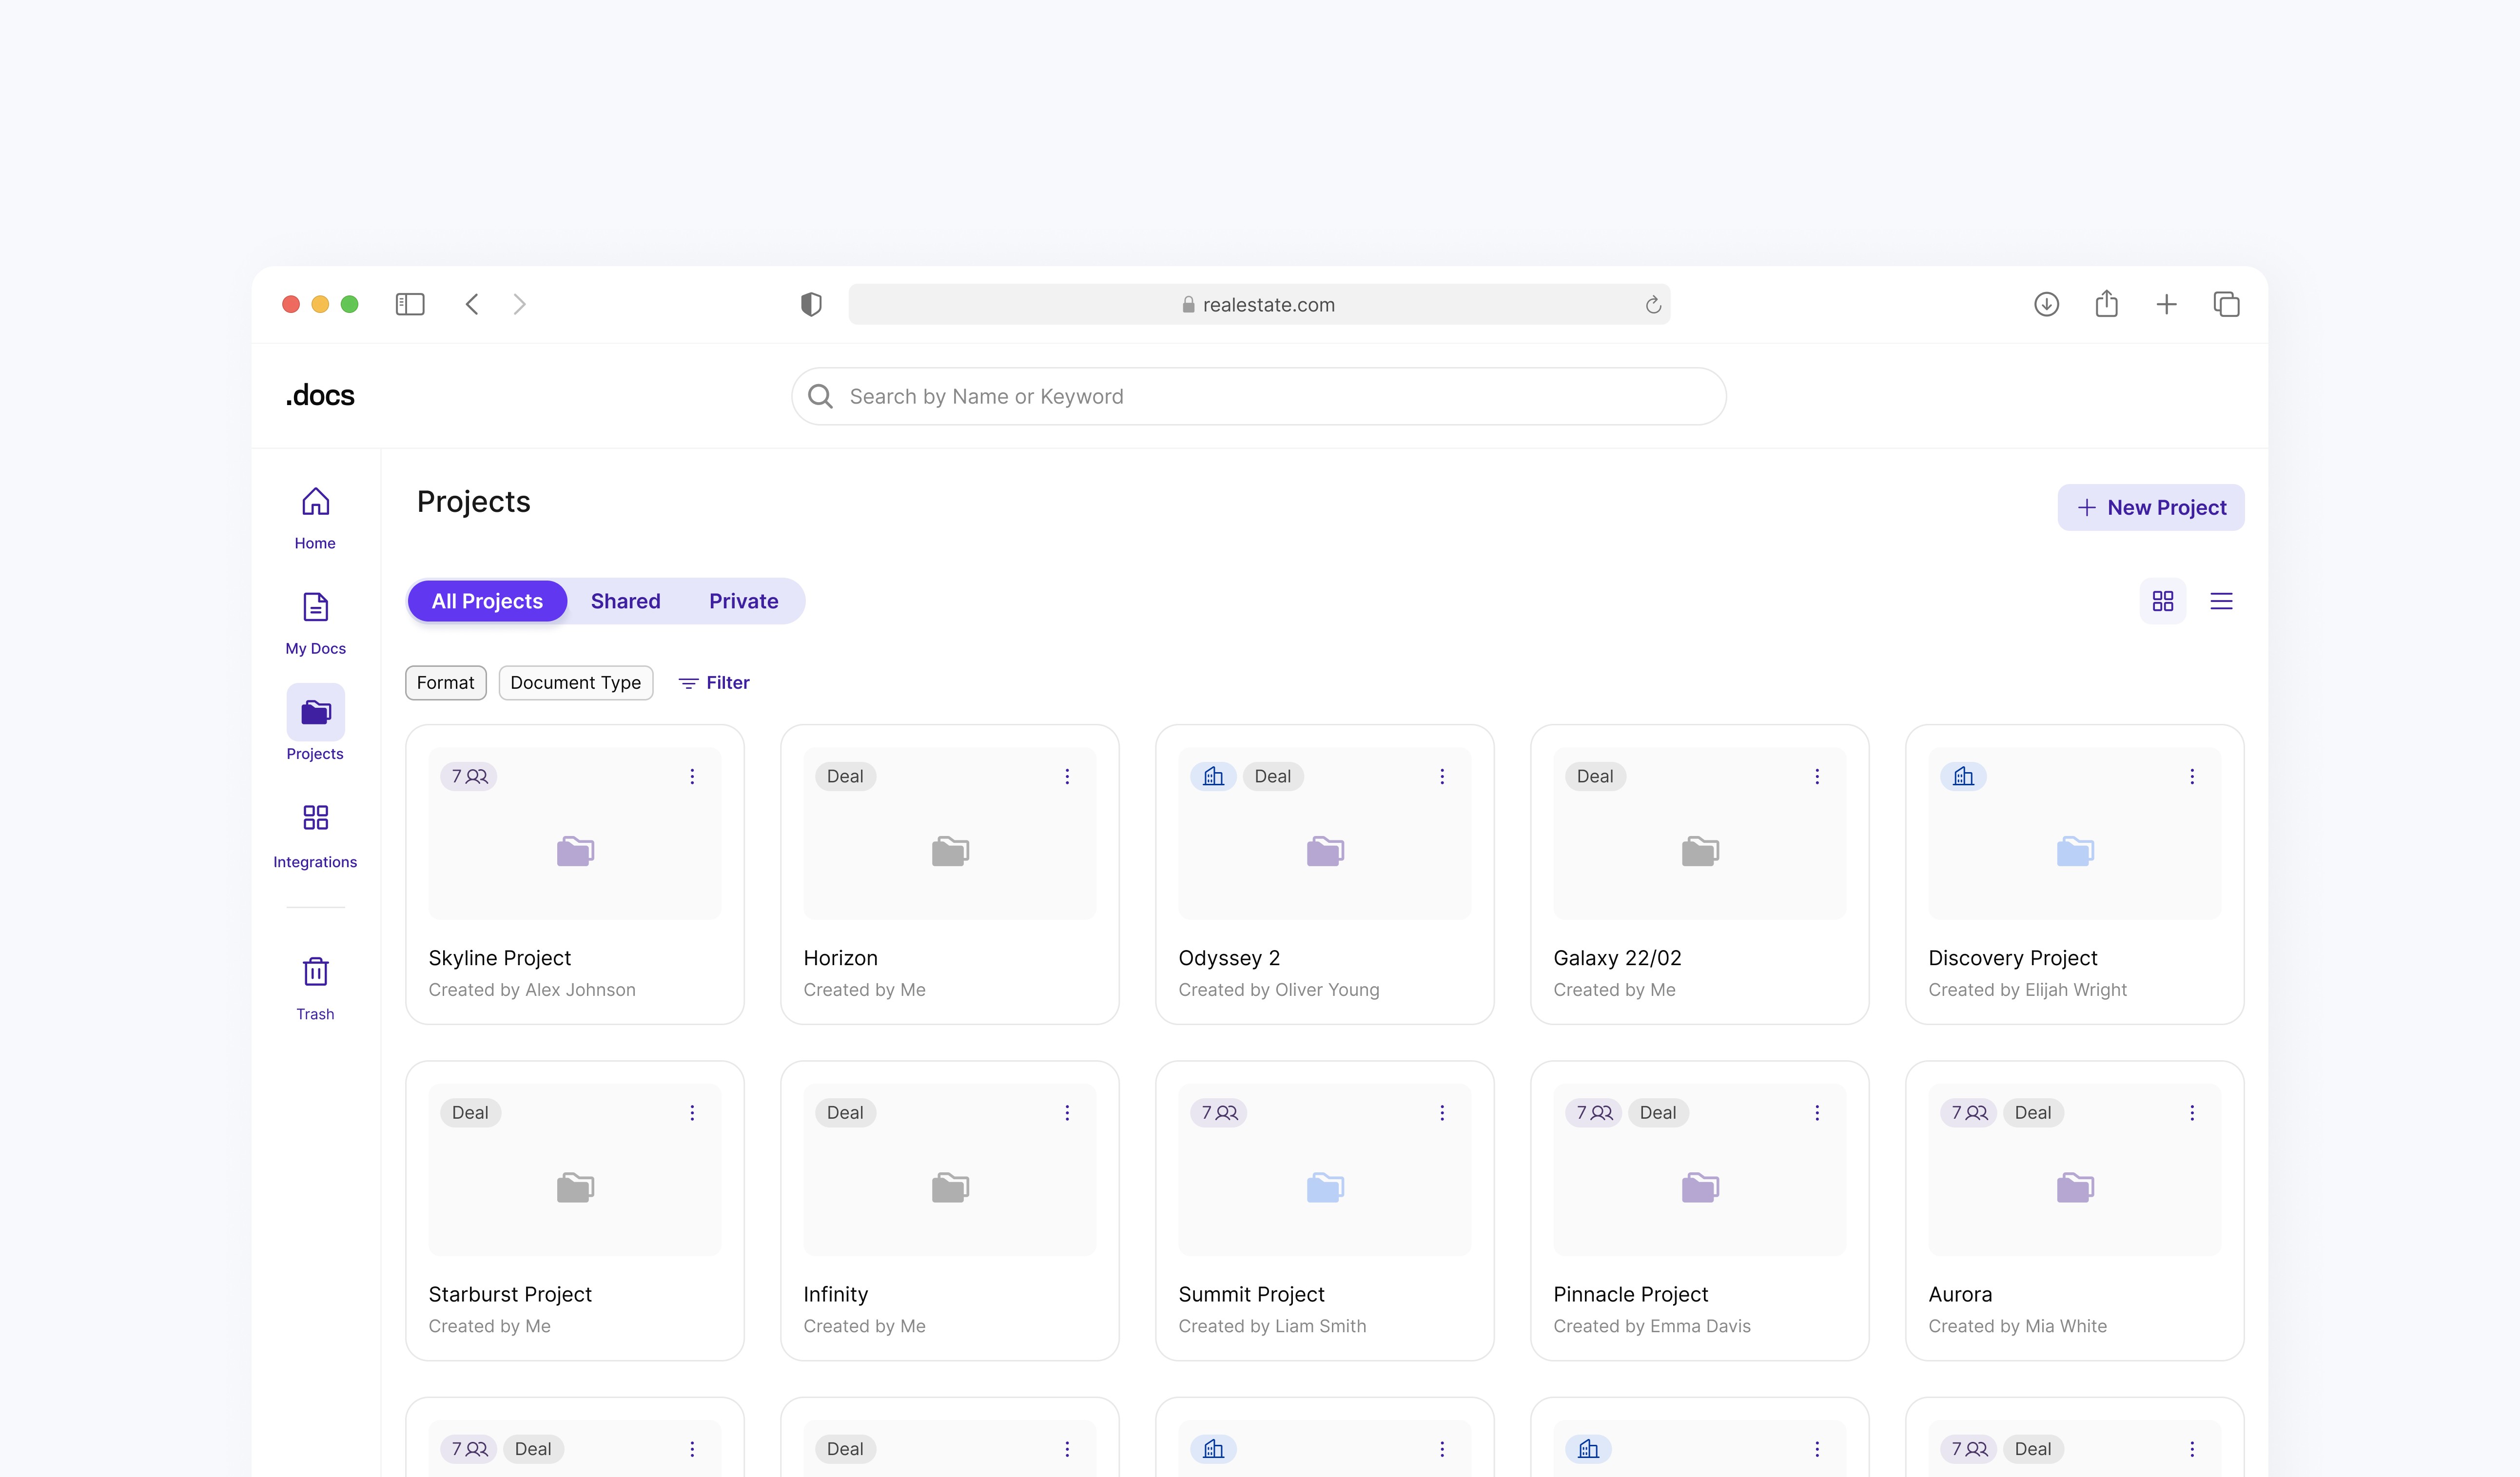The image size is (2520, 1477).
Task: Select the Private projects filter
Action: pyautogui.click(x=743, y=601)
